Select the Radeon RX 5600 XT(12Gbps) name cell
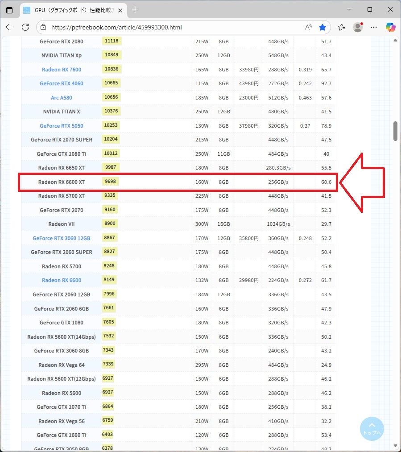The width and height of the screenshot is (401, 452). (x=62, y=379)
